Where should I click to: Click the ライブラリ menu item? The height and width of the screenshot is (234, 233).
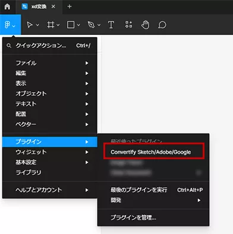(50, 172)
